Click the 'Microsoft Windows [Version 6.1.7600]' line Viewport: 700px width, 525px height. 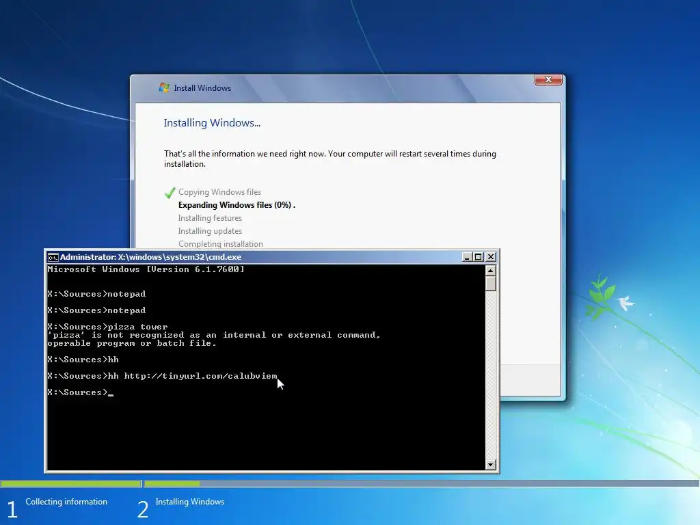[x=146, y=269]
